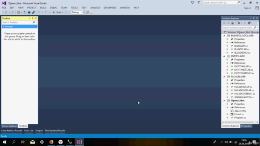Open the DEBUG menu
The height and width of the screenshot is (146, 260).
(54, 8)
